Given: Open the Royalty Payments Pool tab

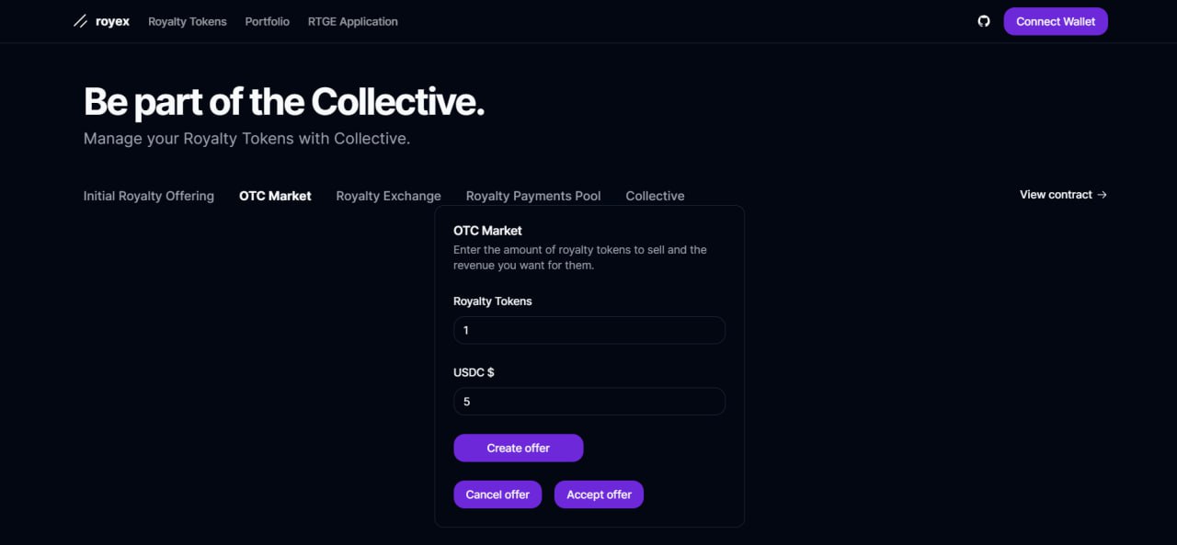Looking at the screenshot, I should [533, 196].
